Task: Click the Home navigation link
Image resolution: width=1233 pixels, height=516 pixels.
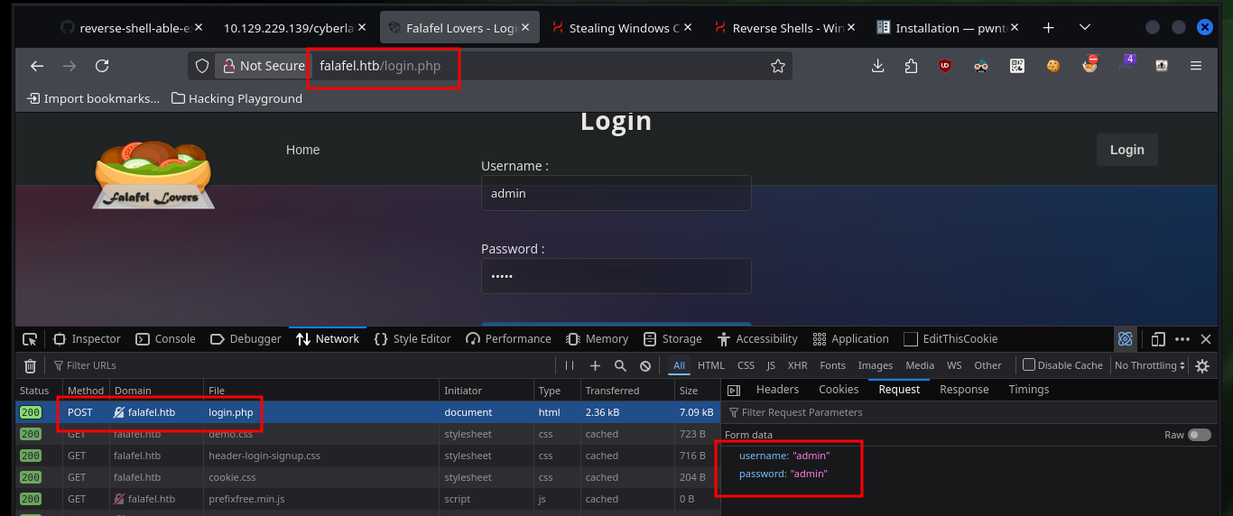Action: 302,150
